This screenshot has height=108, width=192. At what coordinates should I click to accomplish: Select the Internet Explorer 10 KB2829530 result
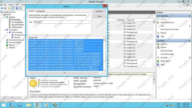pyautogui.click(x=66, y=70)
